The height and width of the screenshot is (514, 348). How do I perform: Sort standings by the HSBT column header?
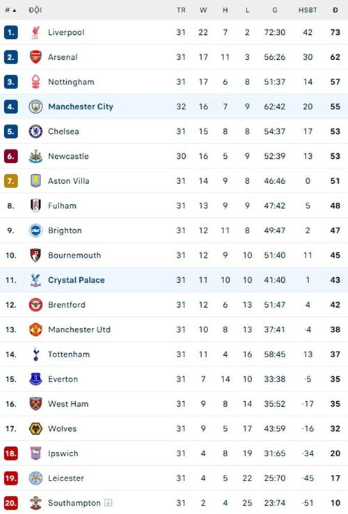pos(308,10)
